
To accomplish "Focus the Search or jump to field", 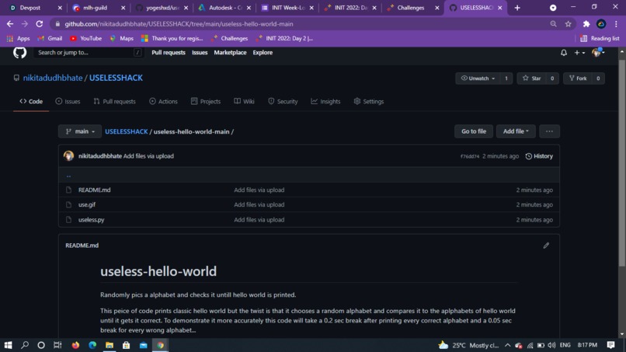I will 89,52.
